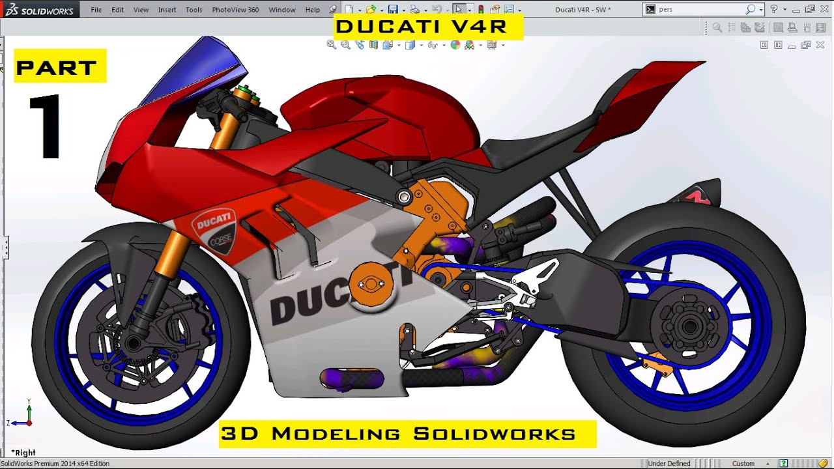Expand the left panel handle
The height and width of the screenshot is (469, 834).
[5, 248]
